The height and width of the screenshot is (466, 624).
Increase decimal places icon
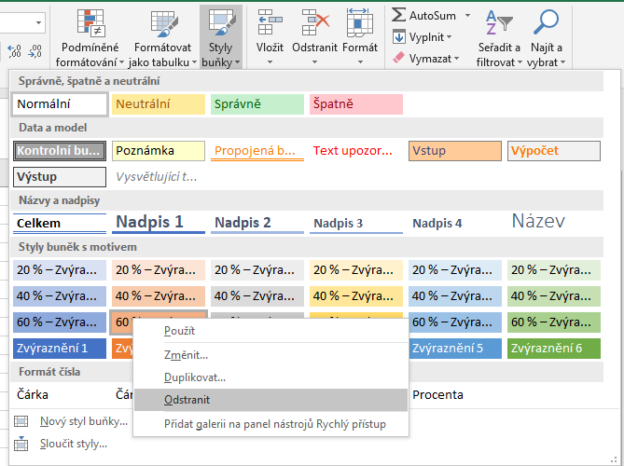14,51
